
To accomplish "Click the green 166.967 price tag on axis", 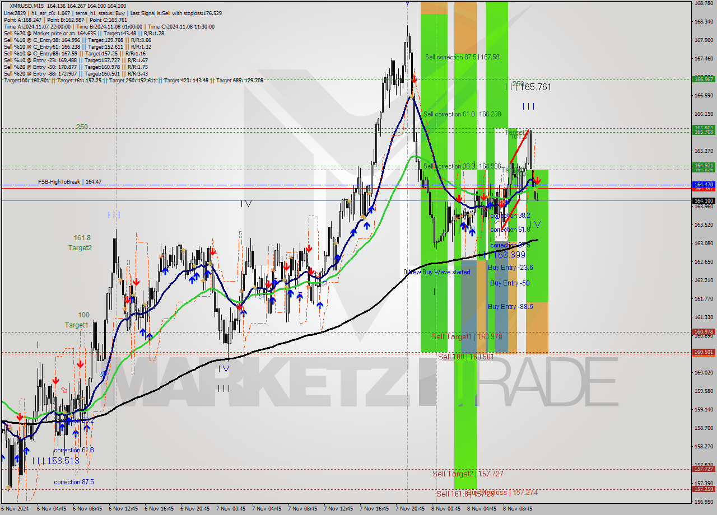I will pyautogui.click(x=704, y=79).
